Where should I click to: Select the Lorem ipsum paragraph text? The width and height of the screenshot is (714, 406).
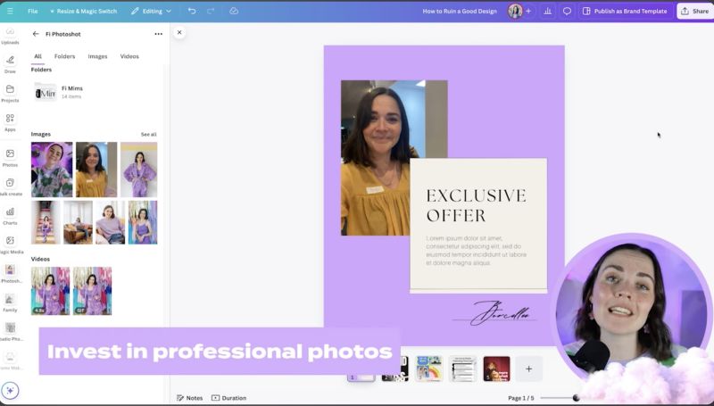pos(477,251)
